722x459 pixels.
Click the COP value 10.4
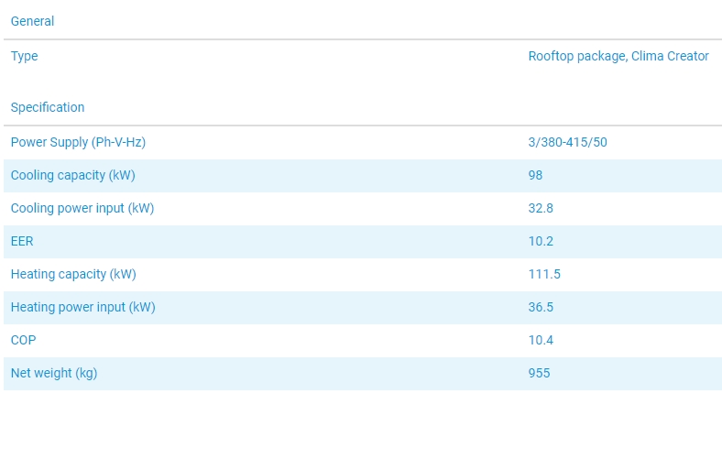coord(541,340)
